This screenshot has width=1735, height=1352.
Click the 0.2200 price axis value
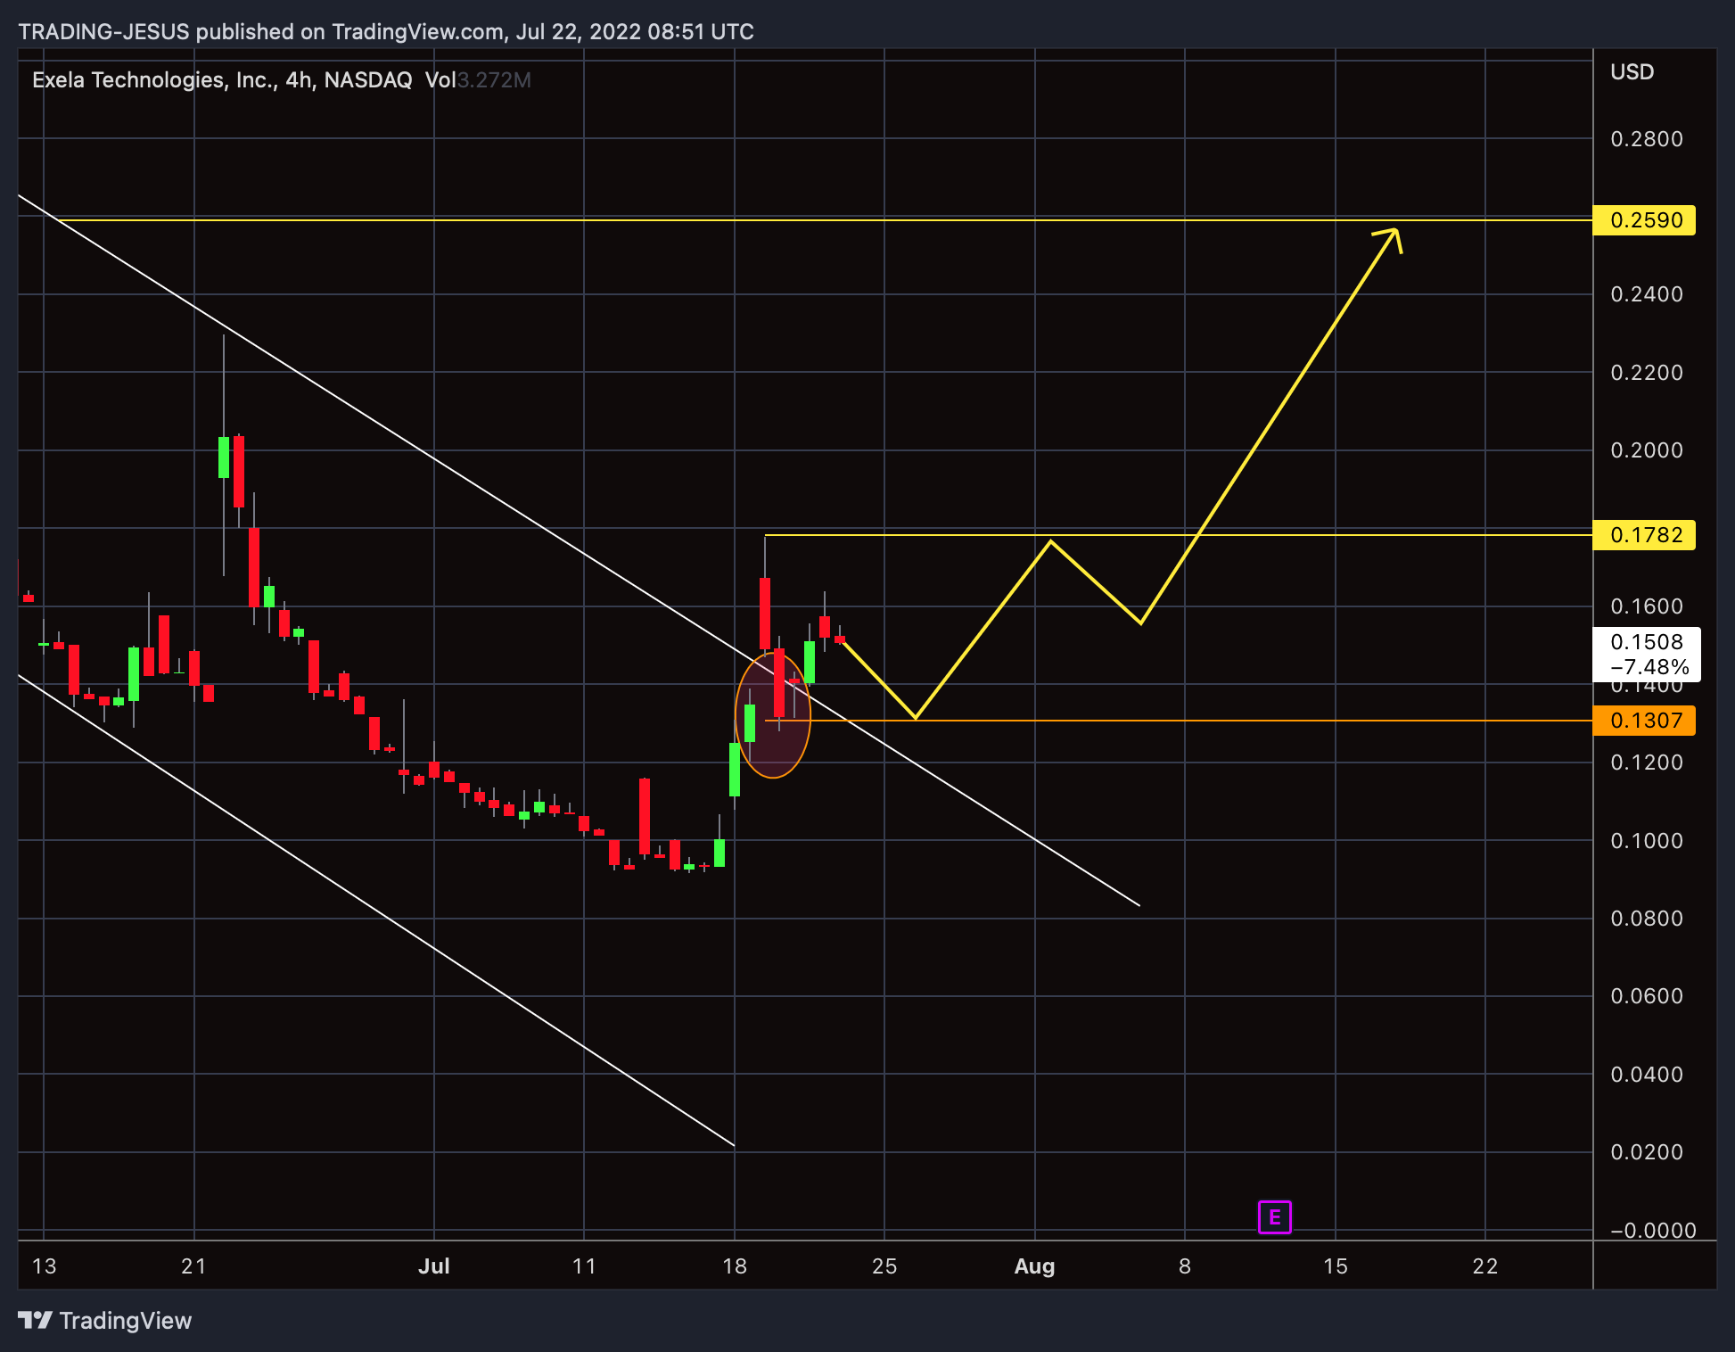[1647, 373]
